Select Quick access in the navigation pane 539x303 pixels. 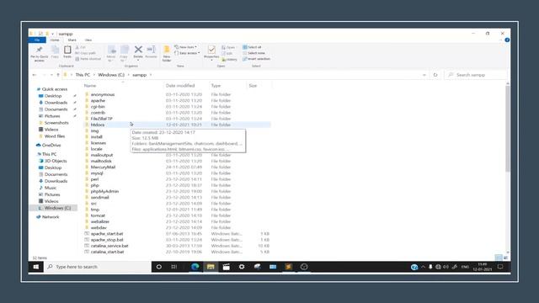52,89
